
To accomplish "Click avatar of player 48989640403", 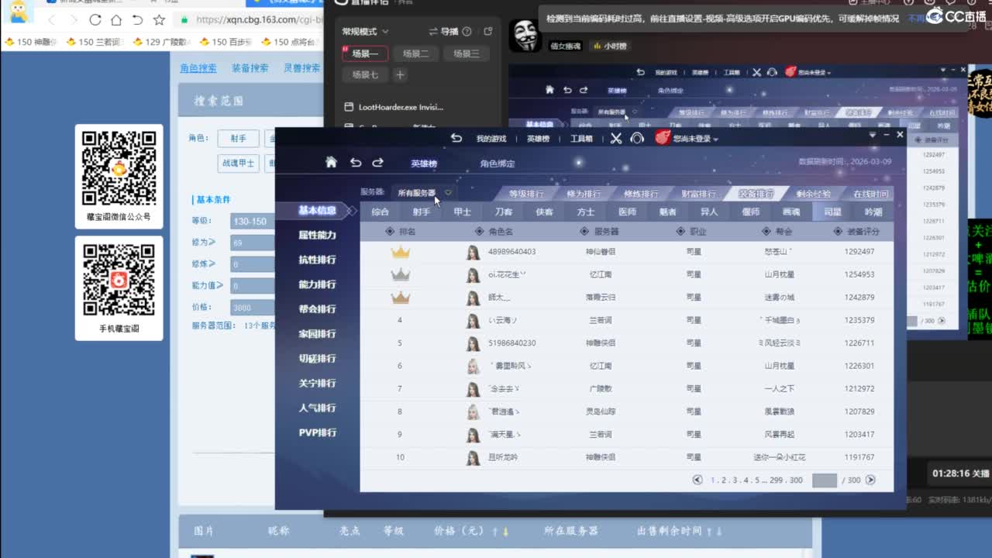I will pos(473,252).
